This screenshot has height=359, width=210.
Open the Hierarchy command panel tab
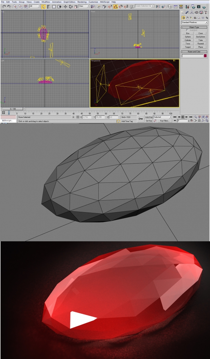point(192,13)
